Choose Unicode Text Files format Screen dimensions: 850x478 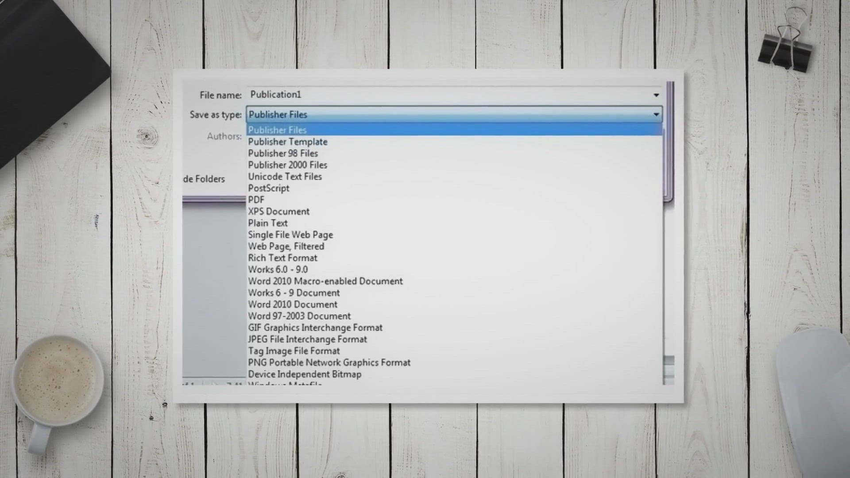click(285, 177)
